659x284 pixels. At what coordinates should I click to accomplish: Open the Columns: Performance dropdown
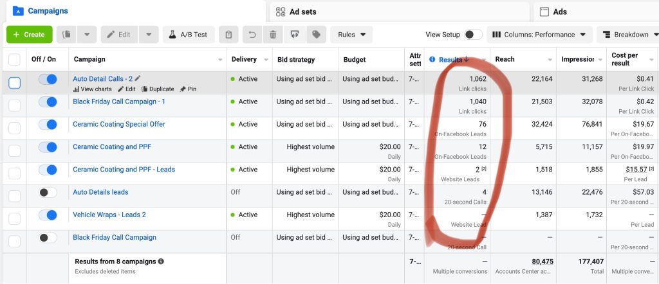point(539,35)
